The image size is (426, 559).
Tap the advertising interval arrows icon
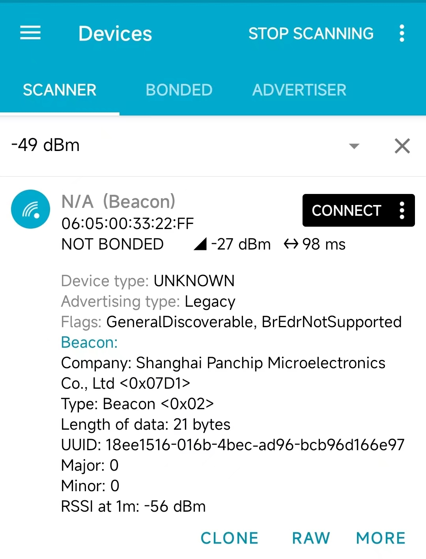click(291, 244)
